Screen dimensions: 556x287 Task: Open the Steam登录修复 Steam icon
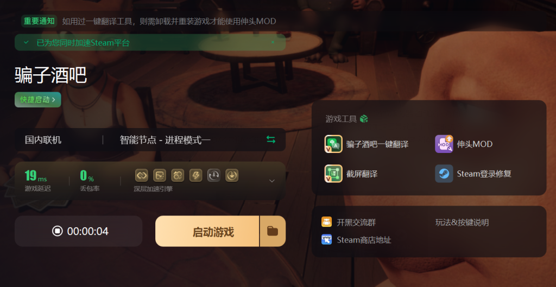tap(444, 174)
